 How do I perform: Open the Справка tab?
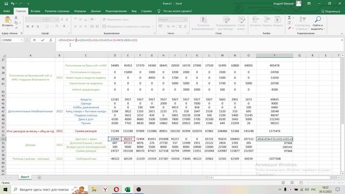coord(146,11)
